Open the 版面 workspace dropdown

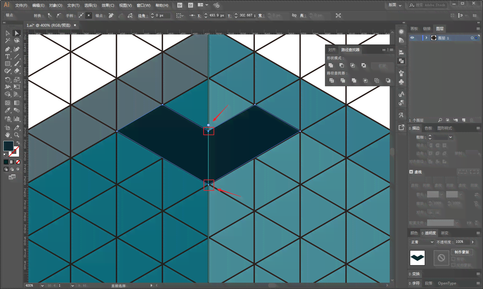pos(395,5)
